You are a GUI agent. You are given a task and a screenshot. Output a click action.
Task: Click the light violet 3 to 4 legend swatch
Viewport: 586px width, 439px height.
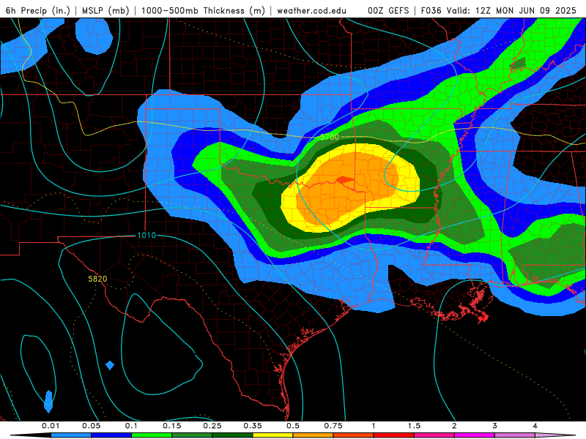pos(515,435)
